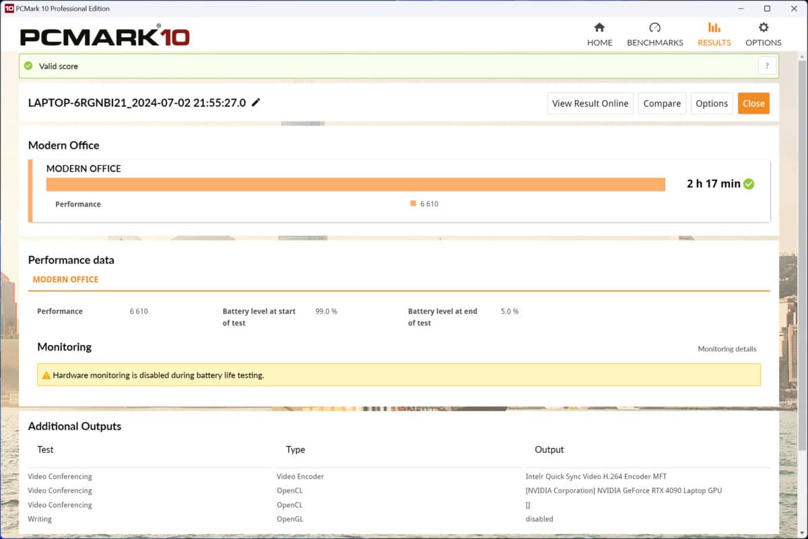Click View Result Online button
The width and height of the screenshot is (808, 539).
(591, 104)
